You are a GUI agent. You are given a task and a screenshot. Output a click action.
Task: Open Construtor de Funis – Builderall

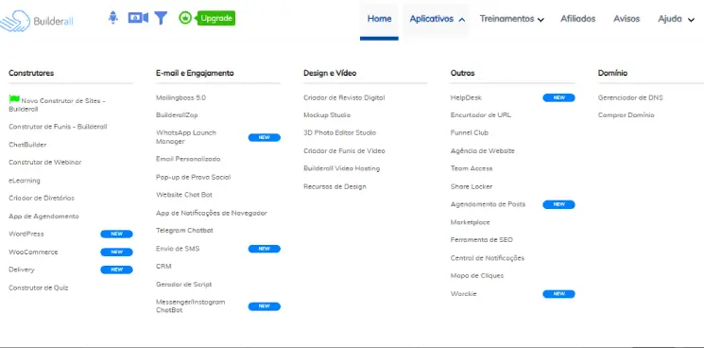click(x=58, y=127)
